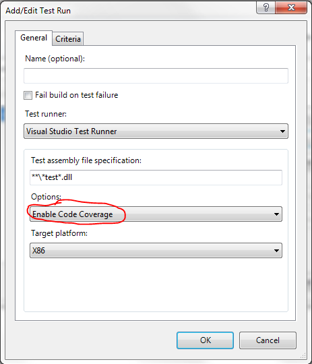Open the Target platform dropdown arrow
The width and height of the screenshot is (312, 364).
pyautogui.click(x=276, y=251)
